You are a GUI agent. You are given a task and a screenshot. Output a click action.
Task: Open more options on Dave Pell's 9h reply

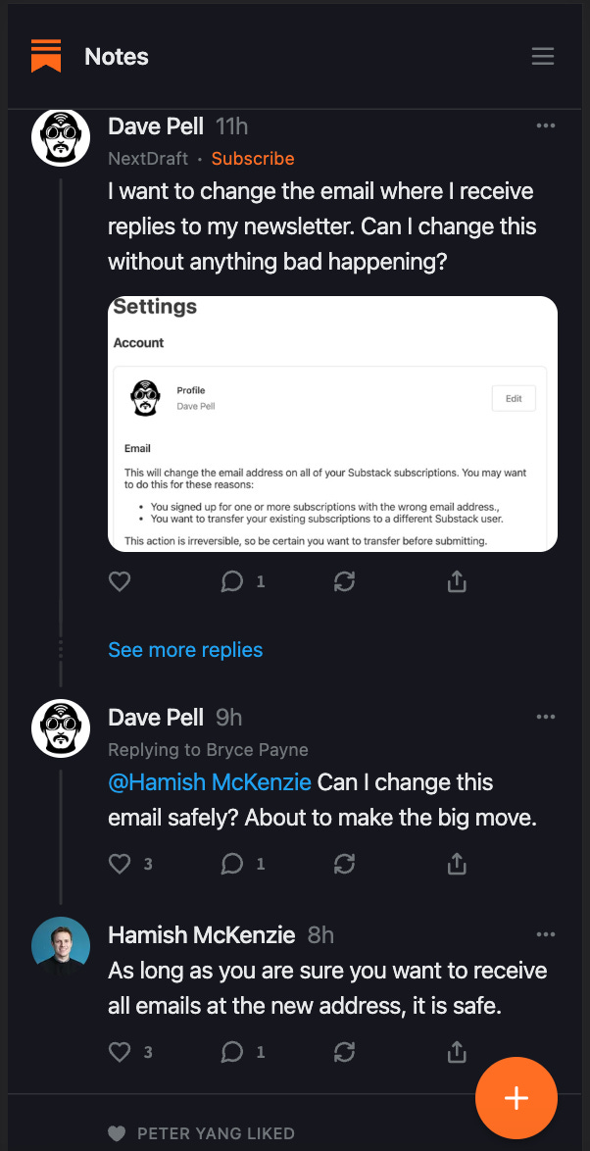coord(545,717)
